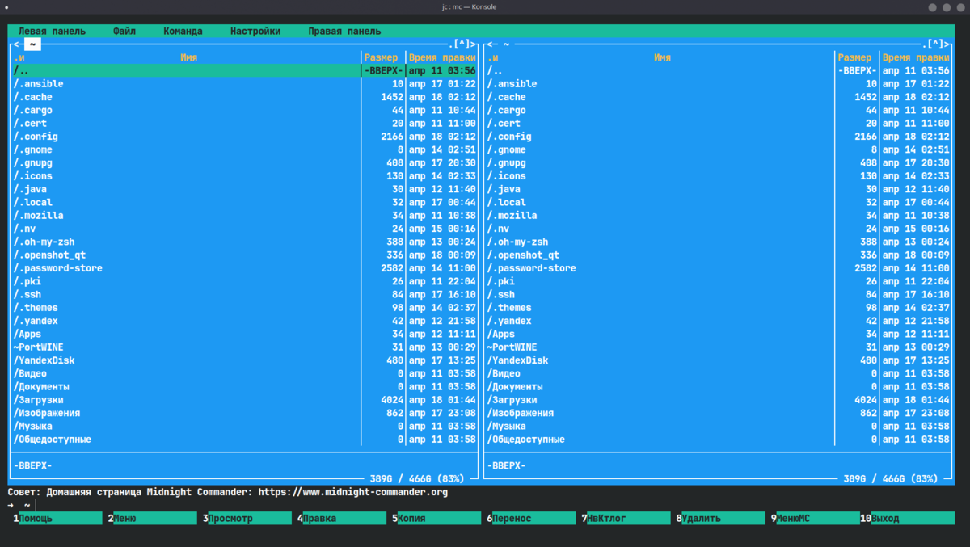The image size is (970, 547).
Task: Click right panel '.и' sort indicator
Action: (x=493, y=57)
